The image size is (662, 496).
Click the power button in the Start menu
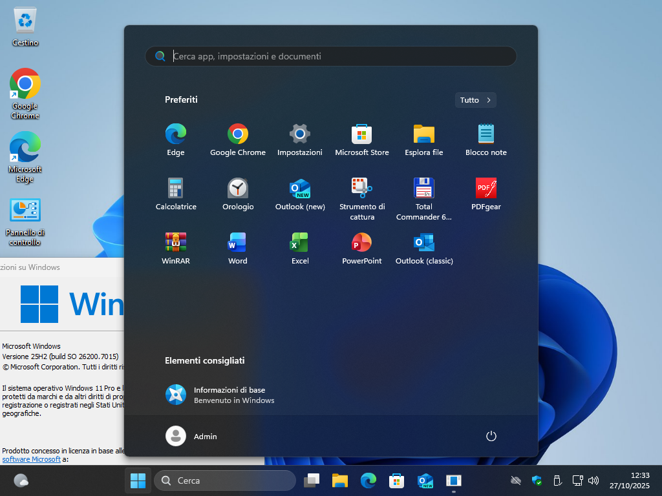(491, 436)
